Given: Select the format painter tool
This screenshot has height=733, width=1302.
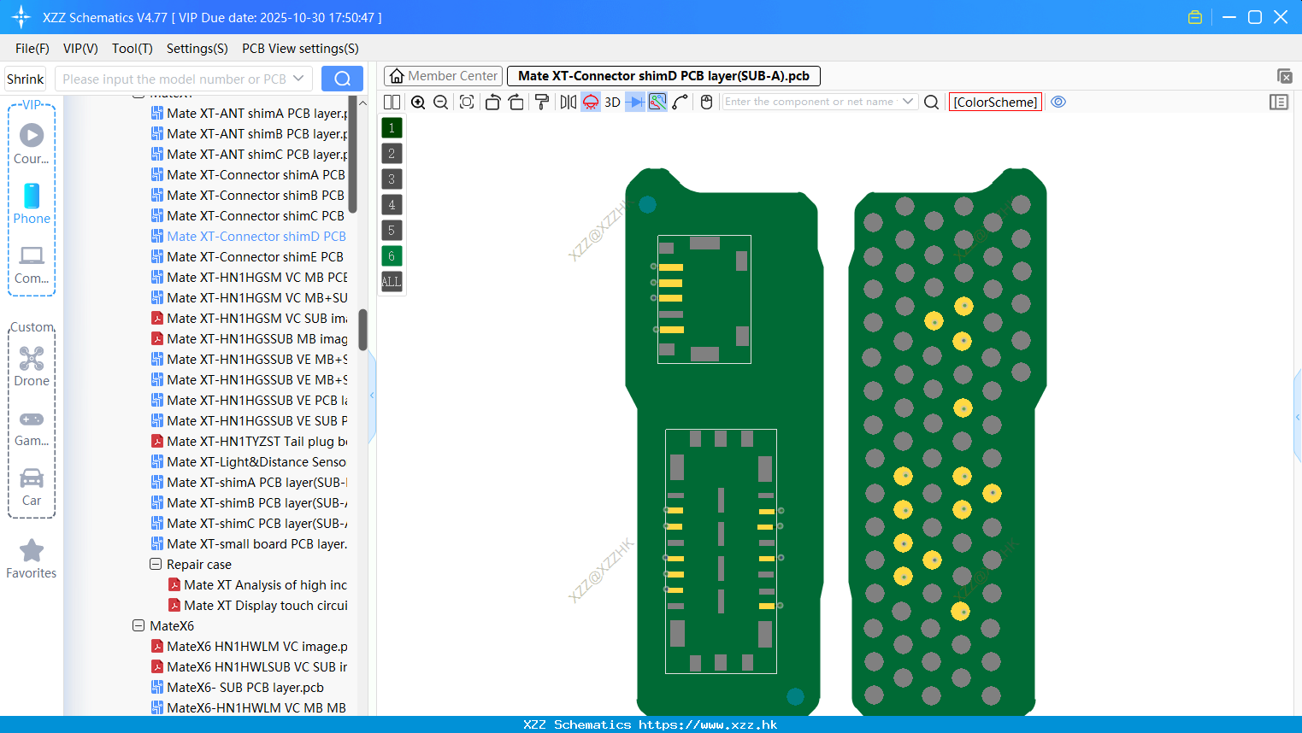Looking at the screenshot, I should 542,102.
